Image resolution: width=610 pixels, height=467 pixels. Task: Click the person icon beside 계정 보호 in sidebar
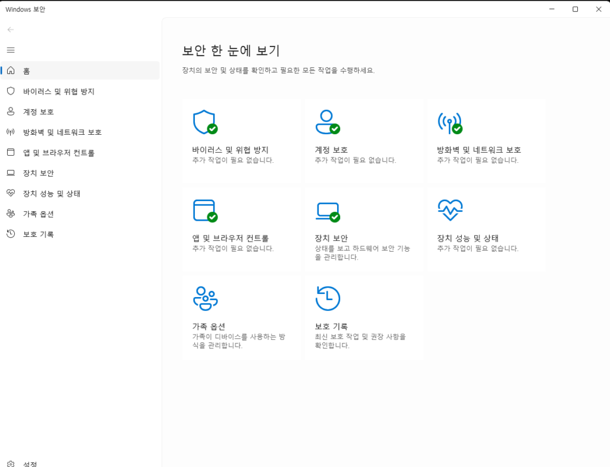click(x=11, y=112)
